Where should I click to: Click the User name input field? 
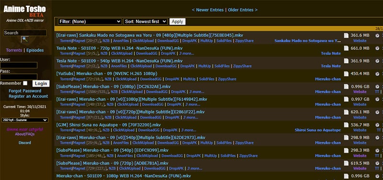[x=19, y=65]
